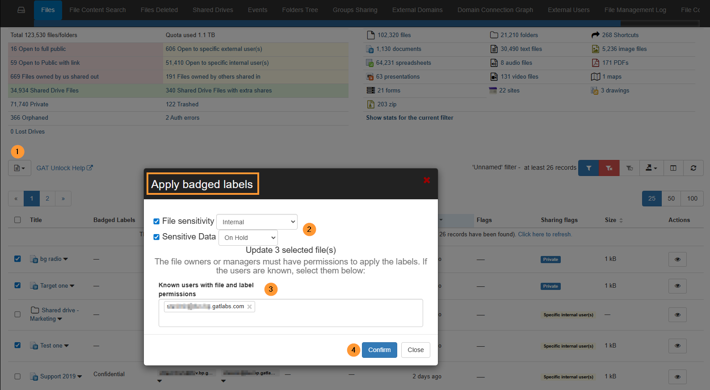
Task: Go to next page arrow in pagination
Action: (x=63, y=198)
